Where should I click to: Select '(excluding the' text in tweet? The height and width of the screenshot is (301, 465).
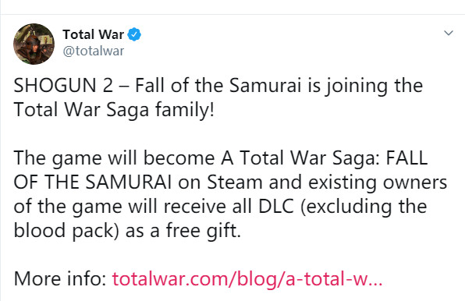click(x=364, y=207)
